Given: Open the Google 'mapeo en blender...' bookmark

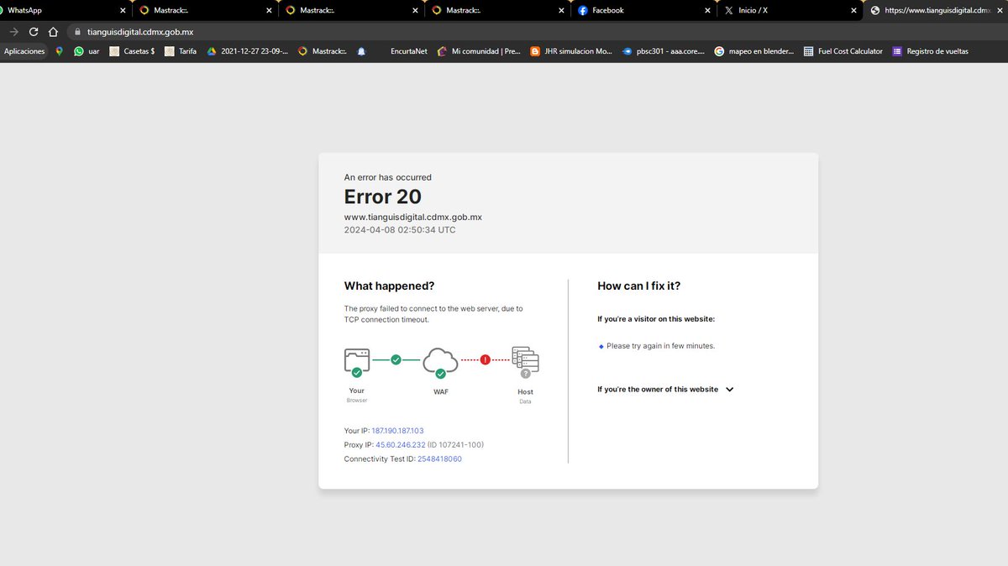Looking at the screenshot, I should 753,51.
